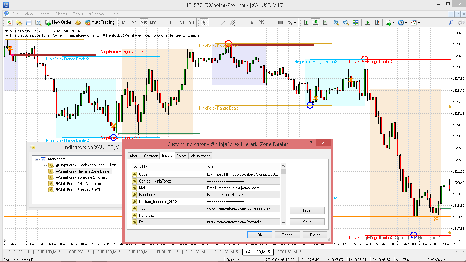Select the text 'A' tool
The width and height of the screenshot is (466, 262).
point(252,23)
